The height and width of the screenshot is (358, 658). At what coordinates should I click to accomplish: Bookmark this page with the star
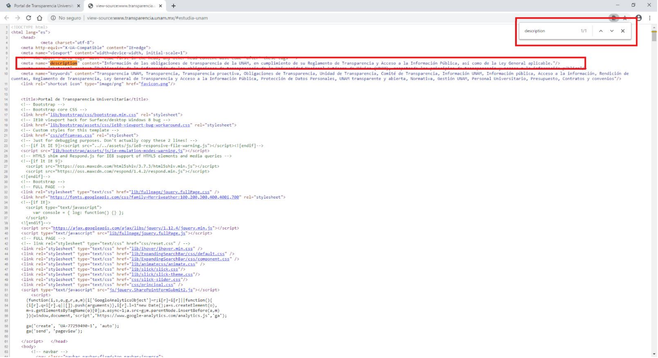625,18
